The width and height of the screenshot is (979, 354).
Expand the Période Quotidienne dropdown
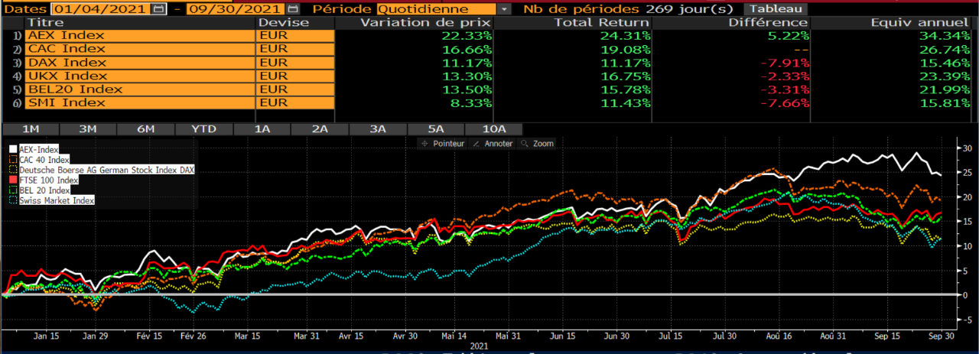coord(504,9)
